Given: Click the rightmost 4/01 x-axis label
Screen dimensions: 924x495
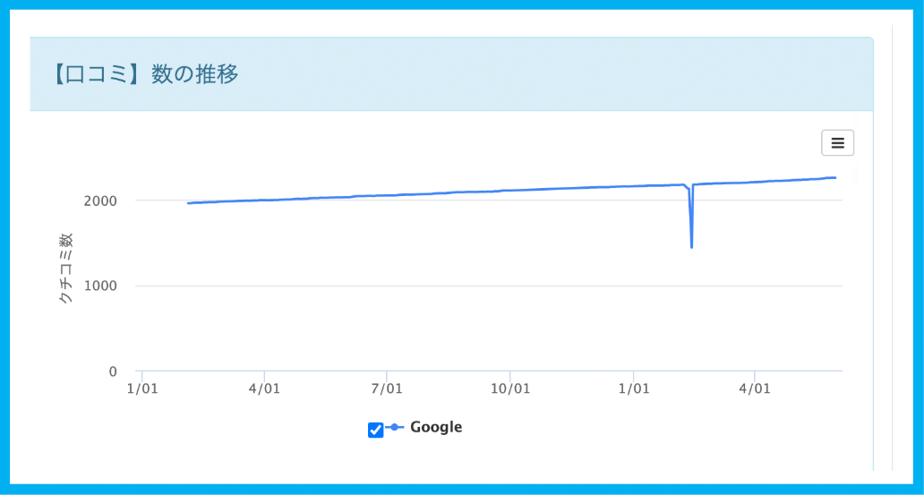Looking at the screenshot, I should [755, 389].
